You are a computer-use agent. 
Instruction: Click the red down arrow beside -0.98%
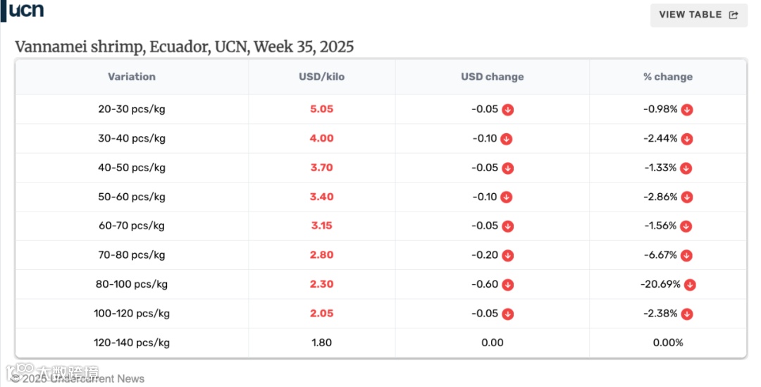[687, 110]
